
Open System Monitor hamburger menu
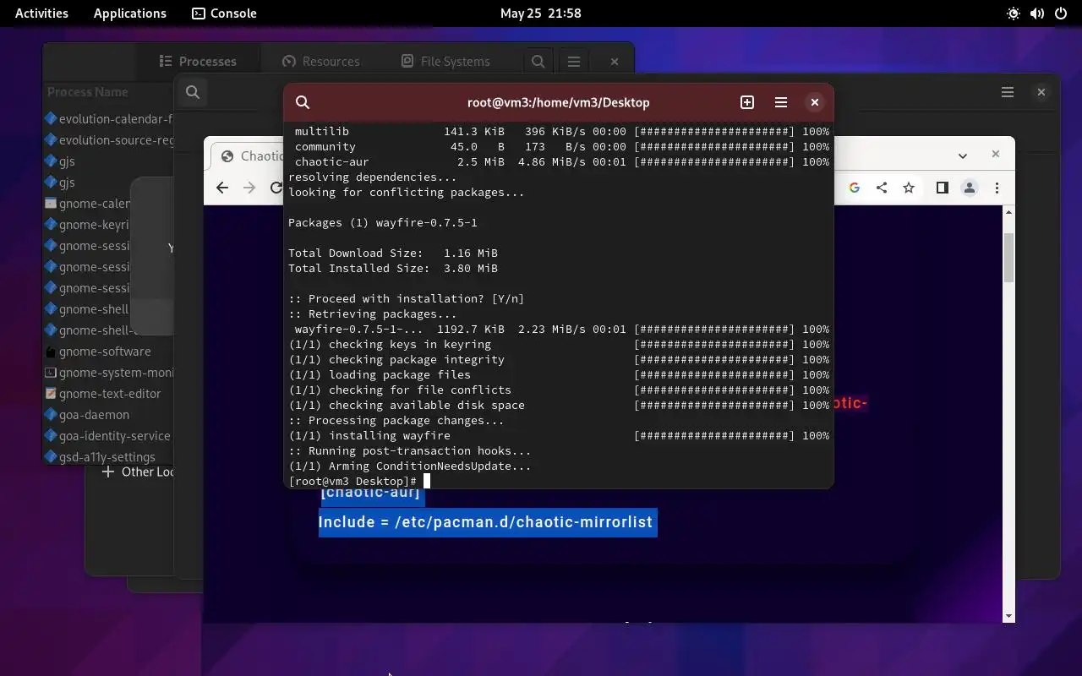pos(574,62)
